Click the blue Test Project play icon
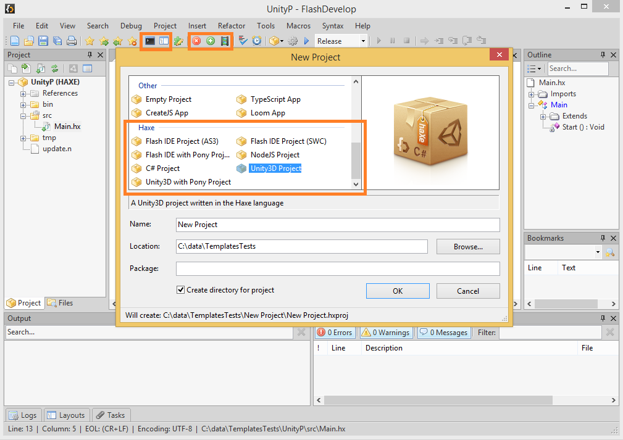The width and height of the screenshot is (623, 440). [306, 41]
